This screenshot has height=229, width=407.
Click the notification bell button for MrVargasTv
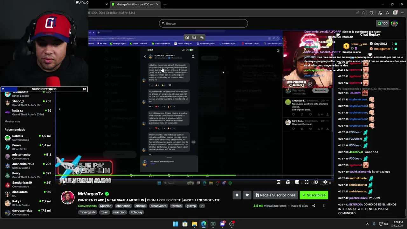(237, 195)
